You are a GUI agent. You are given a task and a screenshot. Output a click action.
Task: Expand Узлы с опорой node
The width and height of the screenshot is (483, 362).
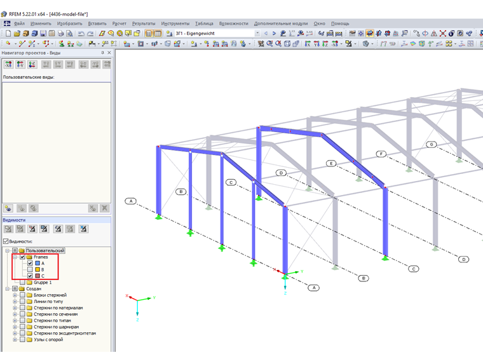pos(15,340)
